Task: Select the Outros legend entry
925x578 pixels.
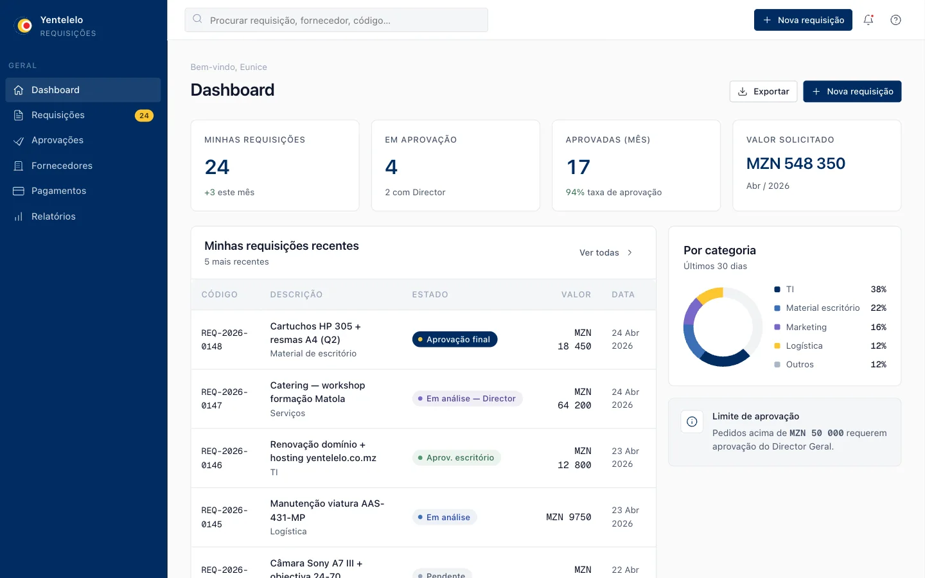Action: pos(830,364)
